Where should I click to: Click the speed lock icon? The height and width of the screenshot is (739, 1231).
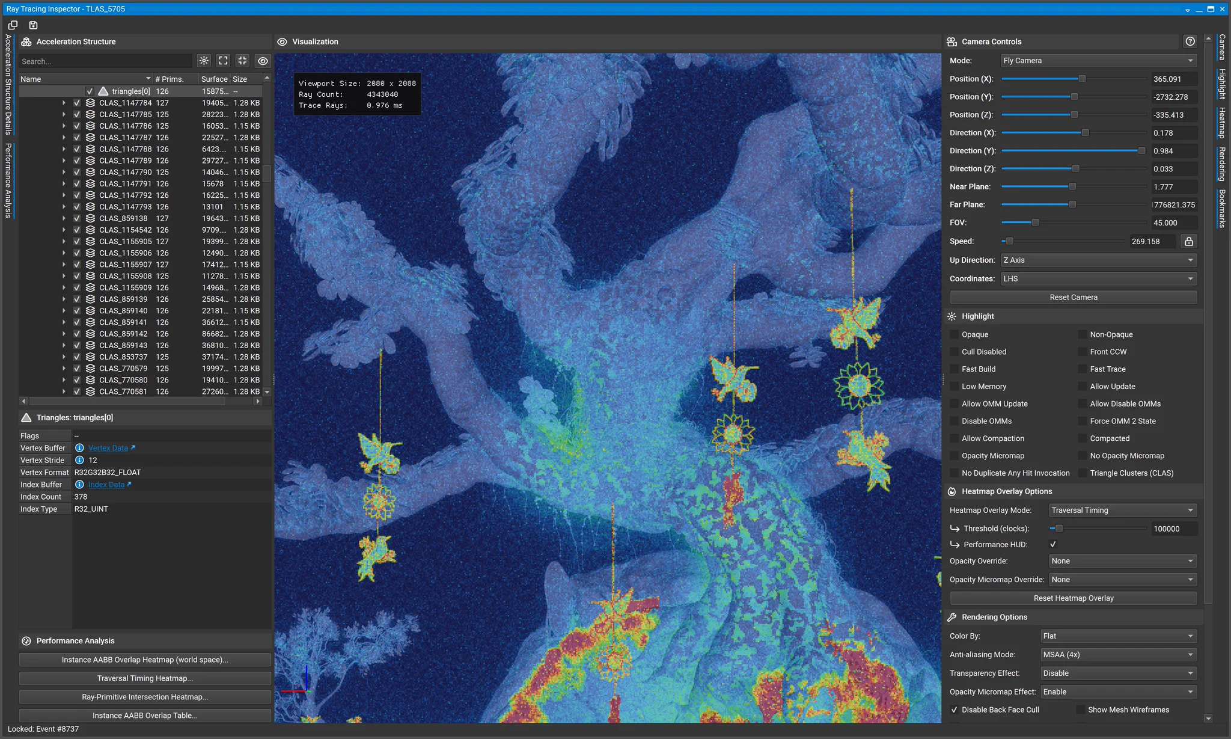pyautogui.click(x=1188, y=241)
